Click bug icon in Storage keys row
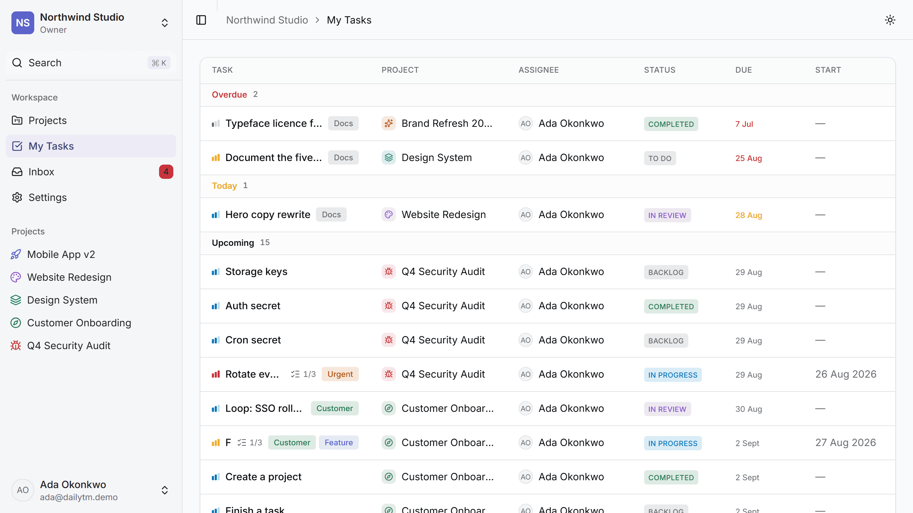The image size is (913, 513). 389,271
